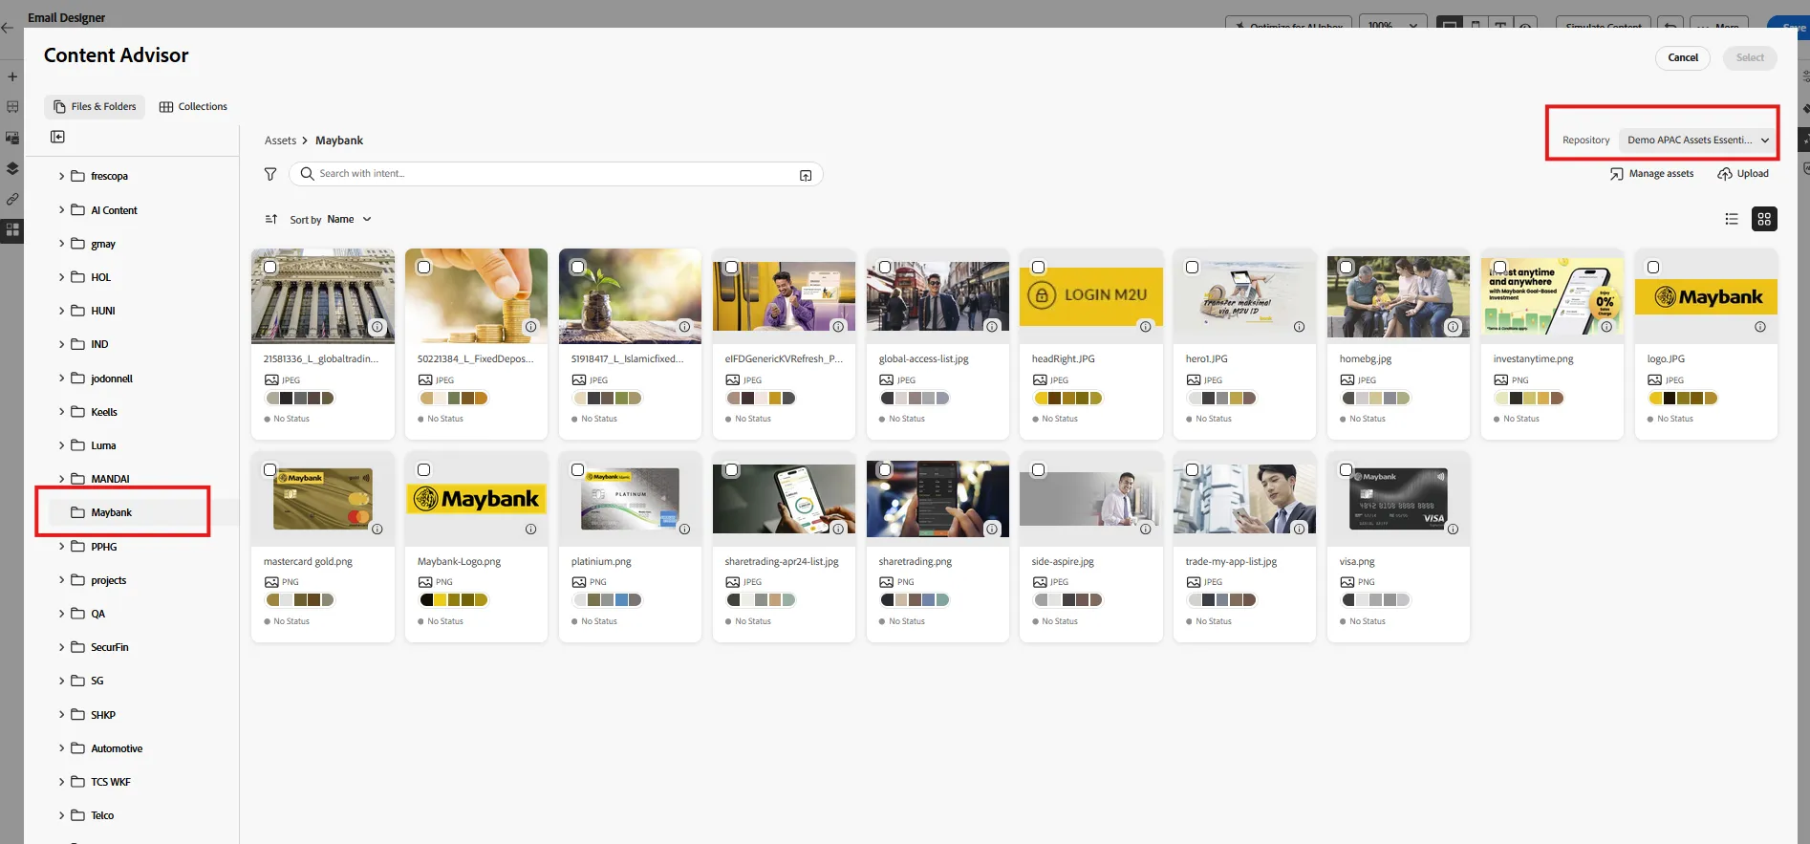Click platinium.png color palette swatches

608,600
